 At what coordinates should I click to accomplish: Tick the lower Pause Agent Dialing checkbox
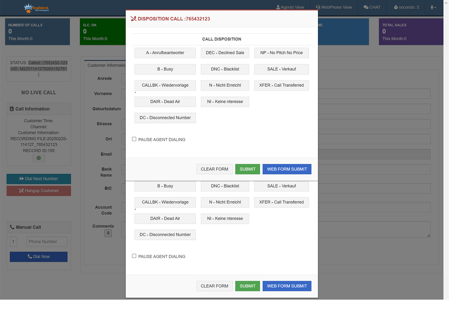tap(134, 256)
